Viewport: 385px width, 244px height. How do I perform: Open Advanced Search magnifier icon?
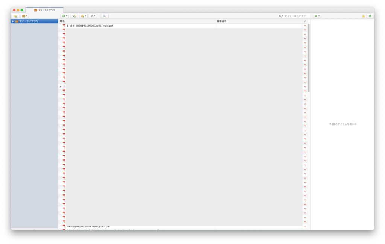pos(104,16)
